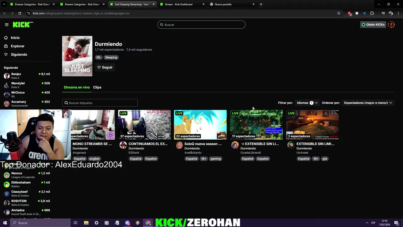Image resolution: width=403 pixels, height=227 pixels.
Task: Open Ahriadna followed channel
Action: [x=27, y=212]
